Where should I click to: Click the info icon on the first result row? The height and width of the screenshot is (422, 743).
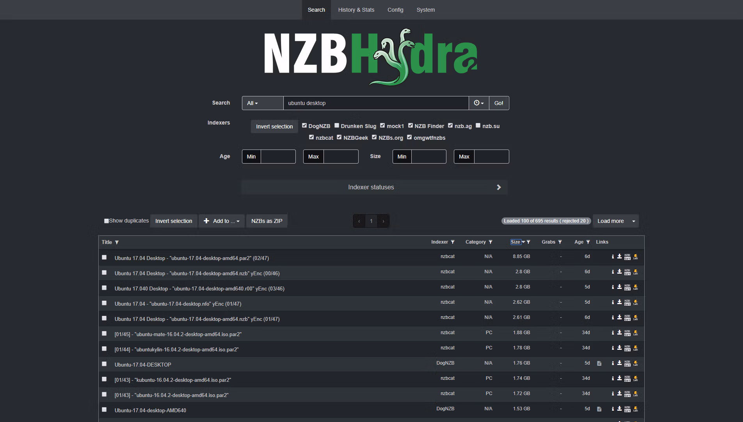click(x=613, y=256)
